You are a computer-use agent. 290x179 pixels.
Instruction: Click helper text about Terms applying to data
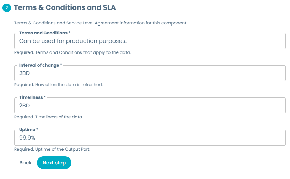tap(72, 52)
